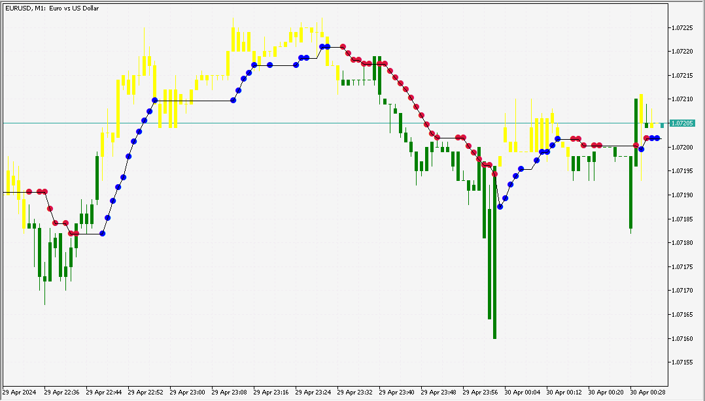Click the 29 Apr 23:00 time label

187,393
